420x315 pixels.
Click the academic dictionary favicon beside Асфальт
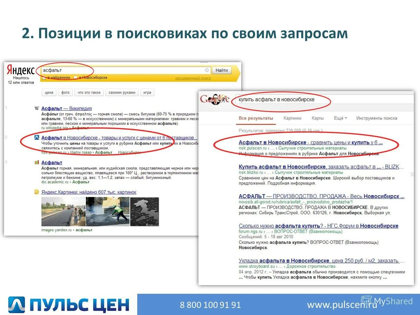37,162
